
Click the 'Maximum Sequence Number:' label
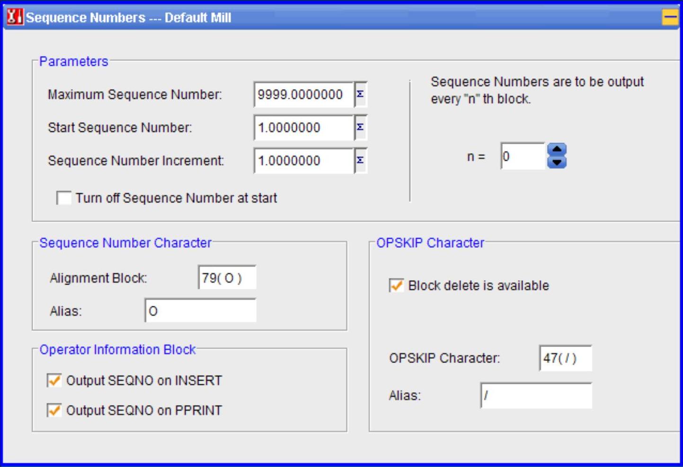(135, 95)
